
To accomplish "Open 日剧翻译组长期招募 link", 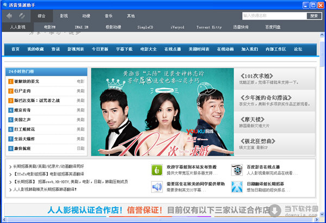I will pos(265,184).
